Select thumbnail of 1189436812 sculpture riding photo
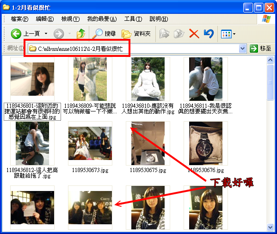Image resolution: width=277 pixels, height=234 pixels. (32, 143)
